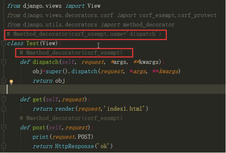Viewport: 226px width, 153px height.
Task: Click 'csrf_exempt' in the csrf import line
Action: coord(157,15)
